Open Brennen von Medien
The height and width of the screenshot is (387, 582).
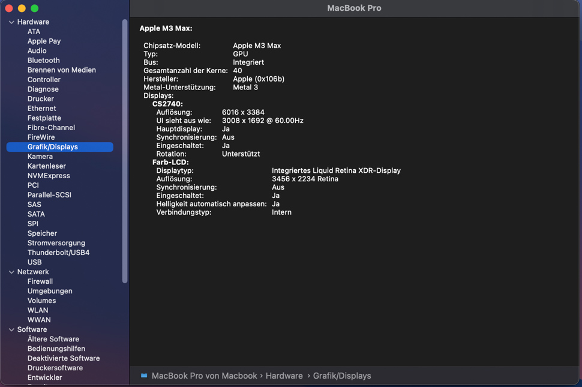[62, 70]
